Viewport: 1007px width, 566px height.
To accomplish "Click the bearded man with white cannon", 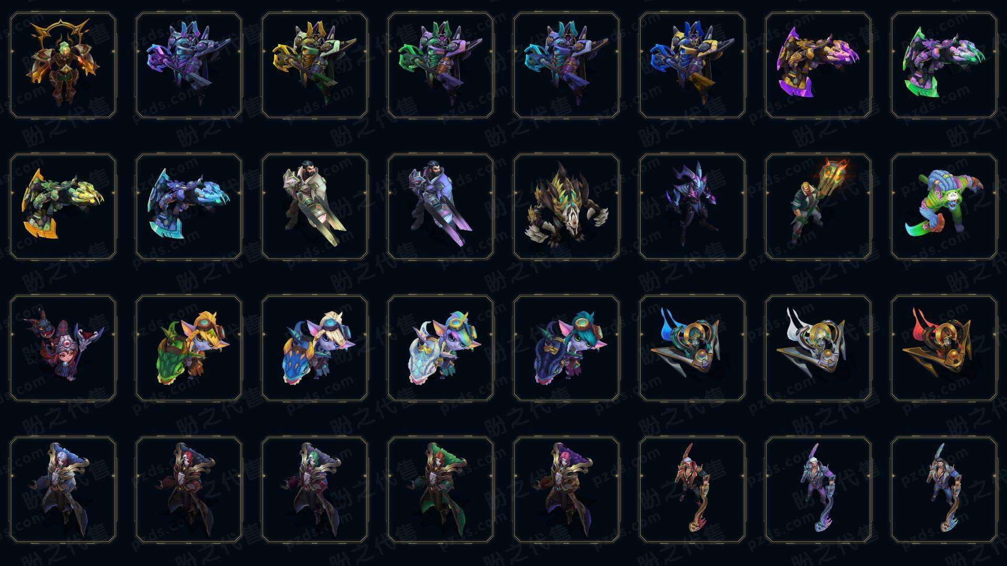I will [315, 206].
